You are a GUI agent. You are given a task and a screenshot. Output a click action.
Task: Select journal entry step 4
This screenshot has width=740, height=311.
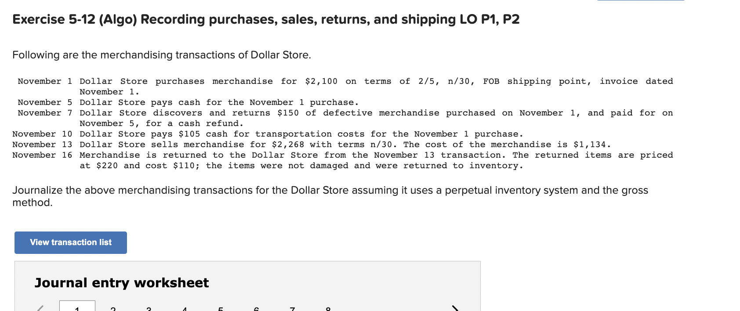point(184,309)
